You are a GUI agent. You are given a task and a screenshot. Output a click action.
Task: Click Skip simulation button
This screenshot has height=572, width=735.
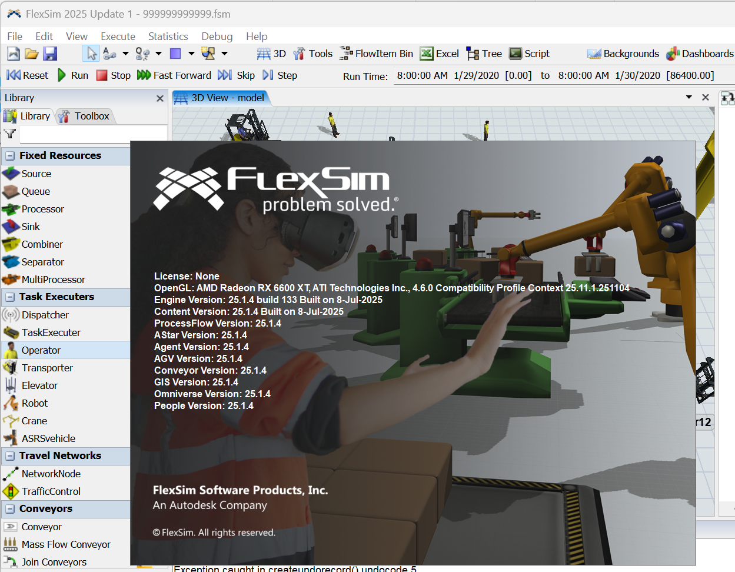coord(237,75)
